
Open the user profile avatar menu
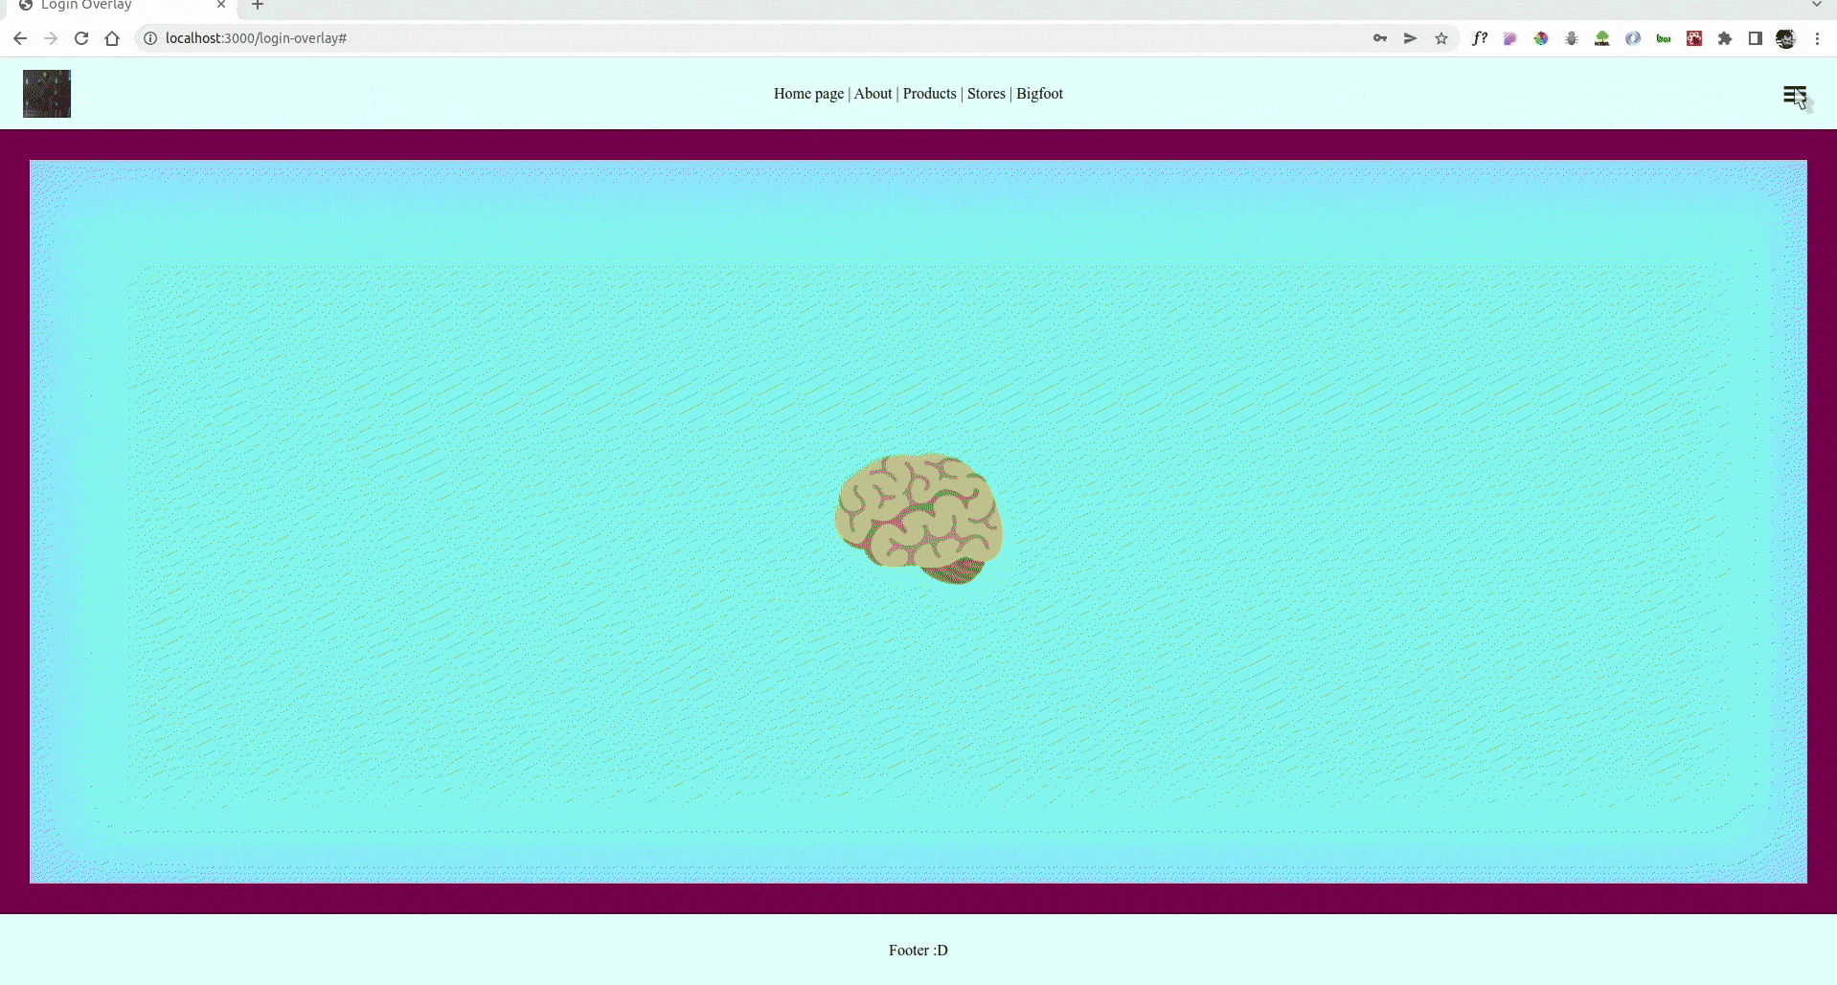1786,38
